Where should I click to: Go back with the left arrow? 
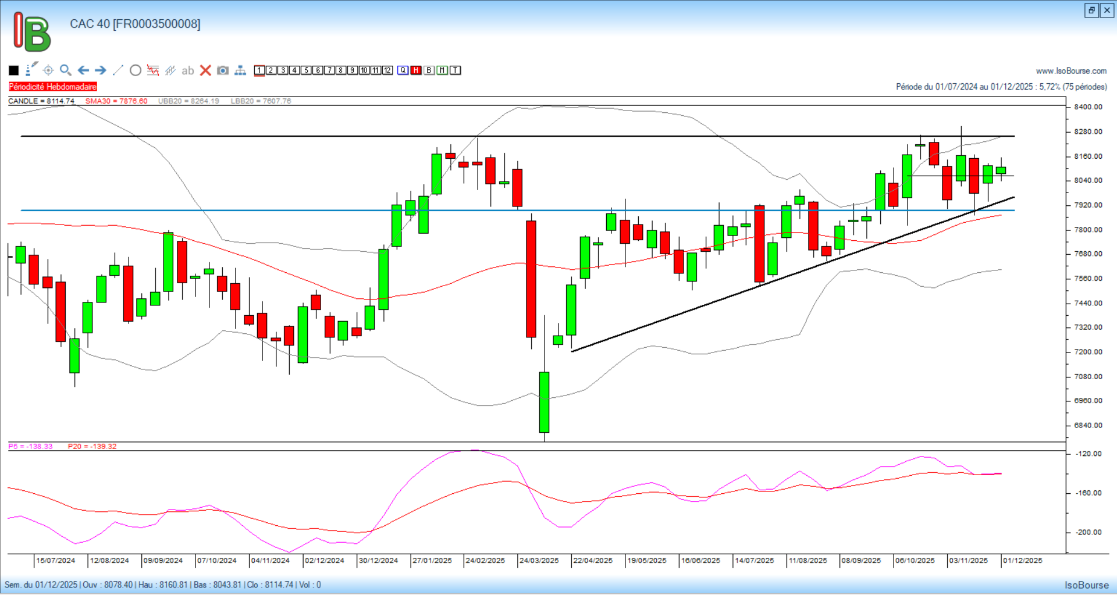[x=83, y=70]
